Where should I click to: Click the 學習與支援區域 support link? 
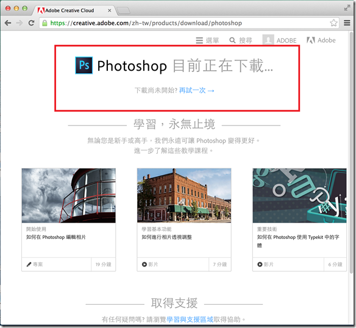(190, 319)
